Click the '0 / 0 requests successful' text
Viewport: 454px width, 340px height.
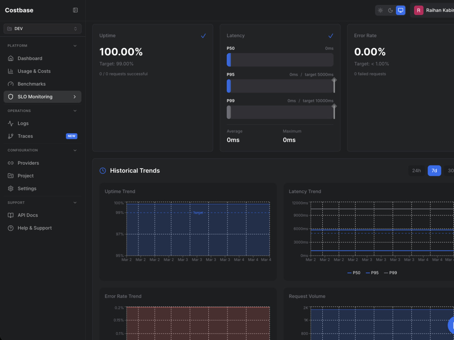click(123, 74)
